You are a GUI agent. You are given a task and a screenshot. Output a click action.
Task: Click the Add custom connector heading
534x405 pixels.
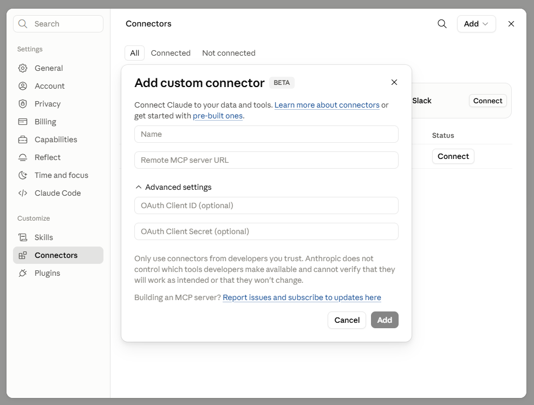(199, 83)
